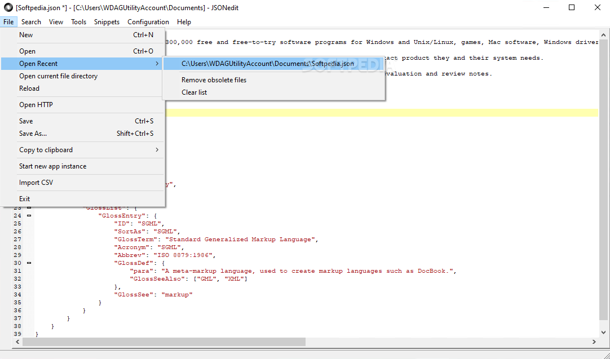Open recent file Softpedia.json path
Screen dimensions: 610x359
click(x=273, y=64)
